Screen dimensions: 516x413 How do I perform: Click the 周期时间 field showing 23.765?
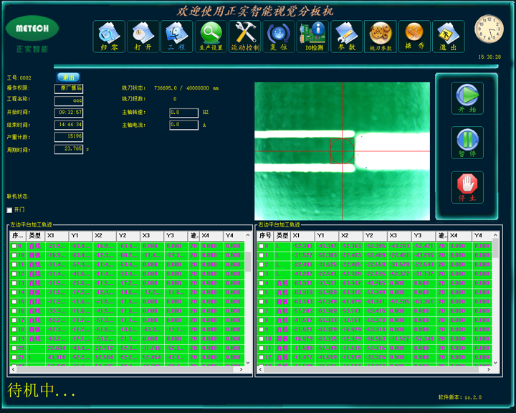(69, 149)
